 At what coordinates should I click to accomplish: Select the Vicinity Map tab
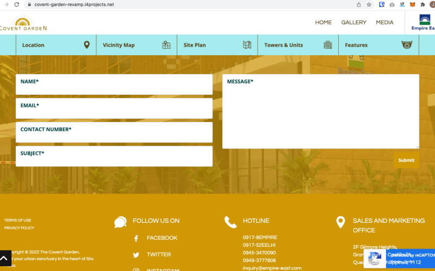[x=137, y=45]
